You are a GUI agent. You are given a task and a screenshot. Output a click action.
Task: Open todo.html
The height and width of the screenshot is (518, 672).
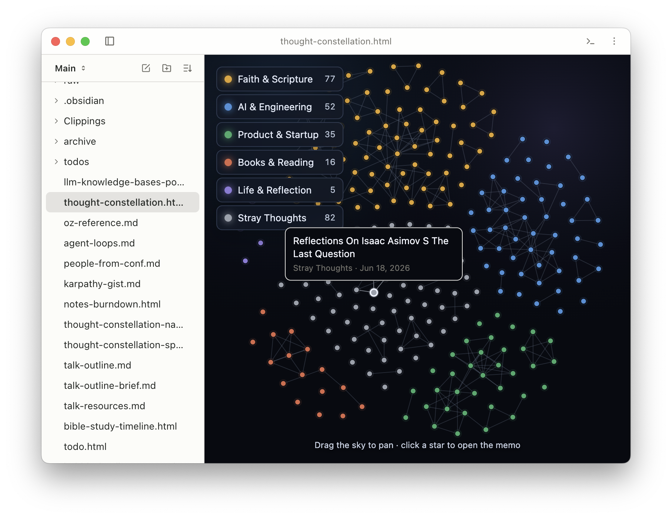(123, 447)
